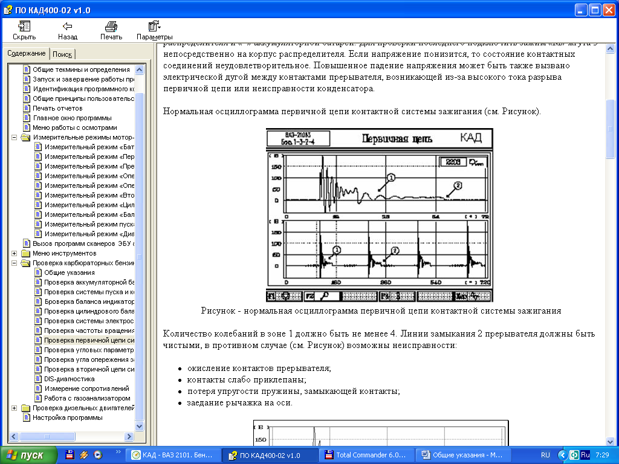The width and height of the screenshot is (619, 464).
Task: Switch to Общие указания Word taskbar button
Action: pyautogui.click(x=464, y=455)
